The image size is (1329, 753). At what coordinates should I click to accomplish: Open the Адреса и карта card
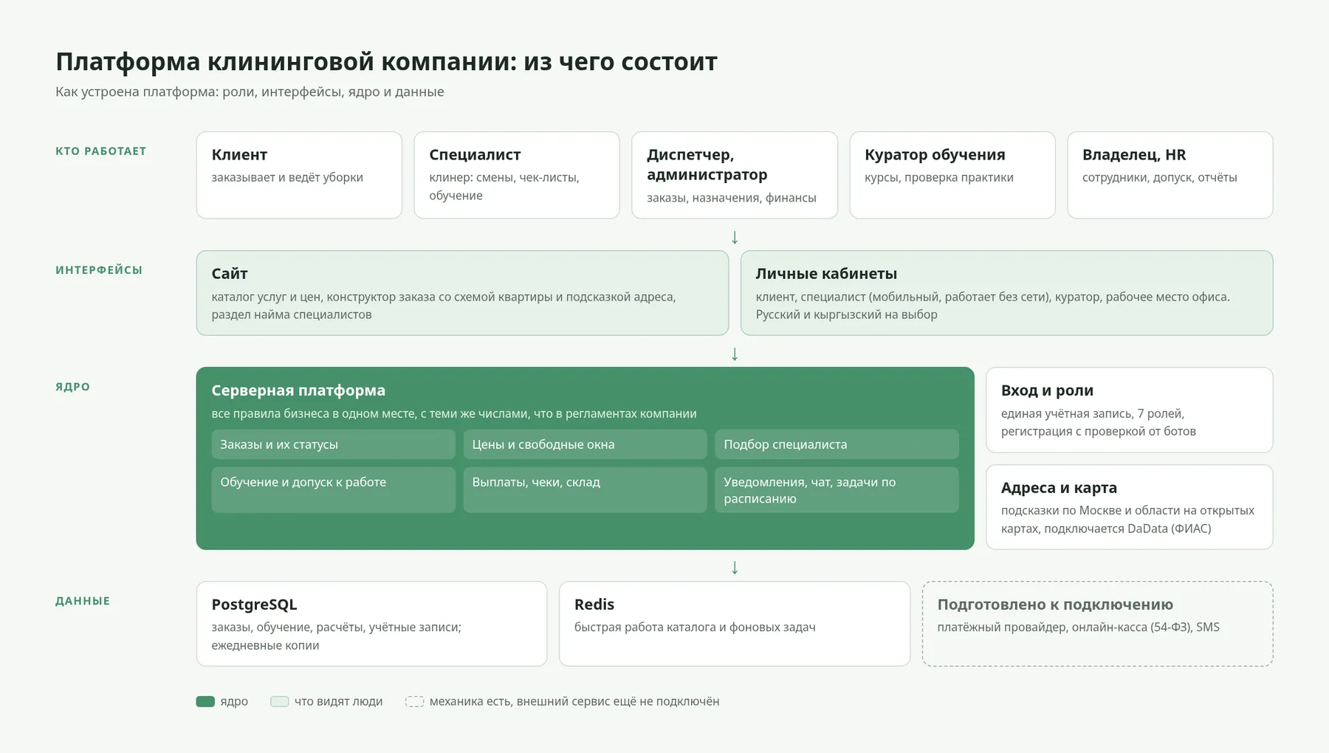point(1129,507)
